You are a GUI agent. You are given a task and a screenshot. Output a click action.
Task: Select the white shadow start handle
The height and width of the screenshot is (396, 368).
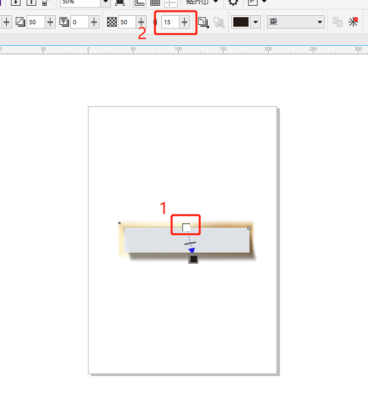186,227
